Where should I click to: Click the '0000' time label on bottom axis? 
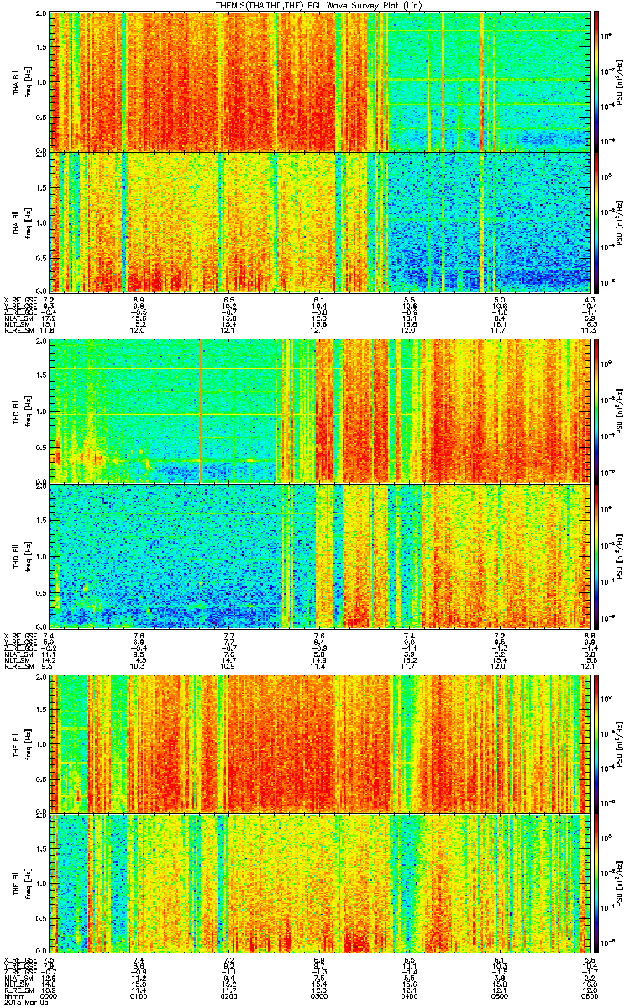click(x=50, y=996)
